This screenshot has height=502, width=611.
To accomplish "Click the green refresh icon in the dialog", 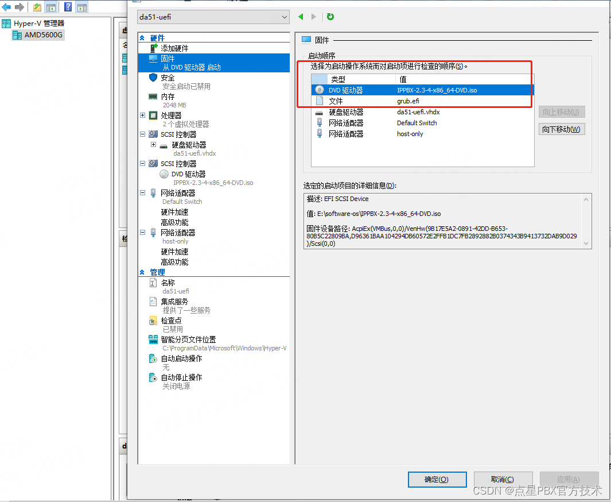I will coord(330,17).
